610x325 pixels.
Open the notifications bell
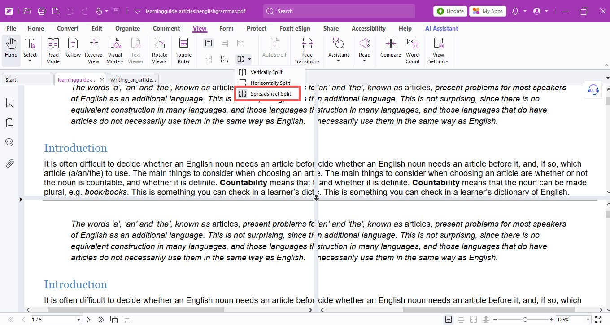[x=515, y=11]
